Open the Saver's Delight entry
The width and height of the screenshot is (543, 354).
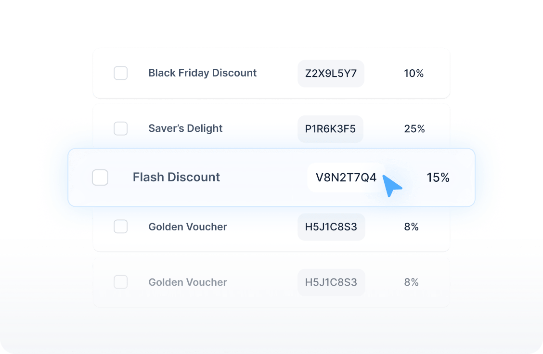pos(185,128)
